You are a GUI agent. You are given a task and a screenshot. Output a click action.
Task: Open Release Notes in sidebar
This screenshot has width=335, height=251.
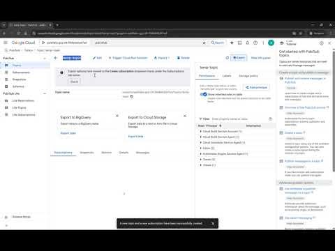click(x=25, y=217)
